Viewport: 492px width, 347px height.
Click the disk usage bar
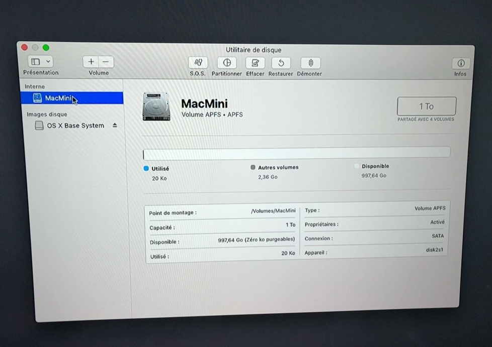click(296, 154)
